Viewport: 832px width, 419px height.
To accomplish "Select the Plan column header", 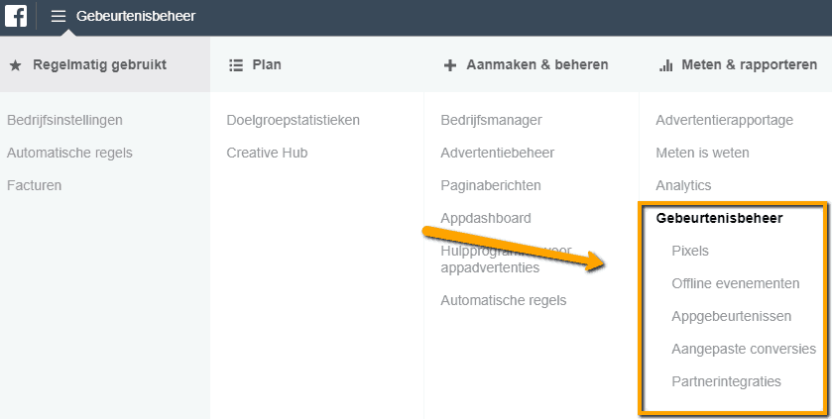I will point(267,64).
